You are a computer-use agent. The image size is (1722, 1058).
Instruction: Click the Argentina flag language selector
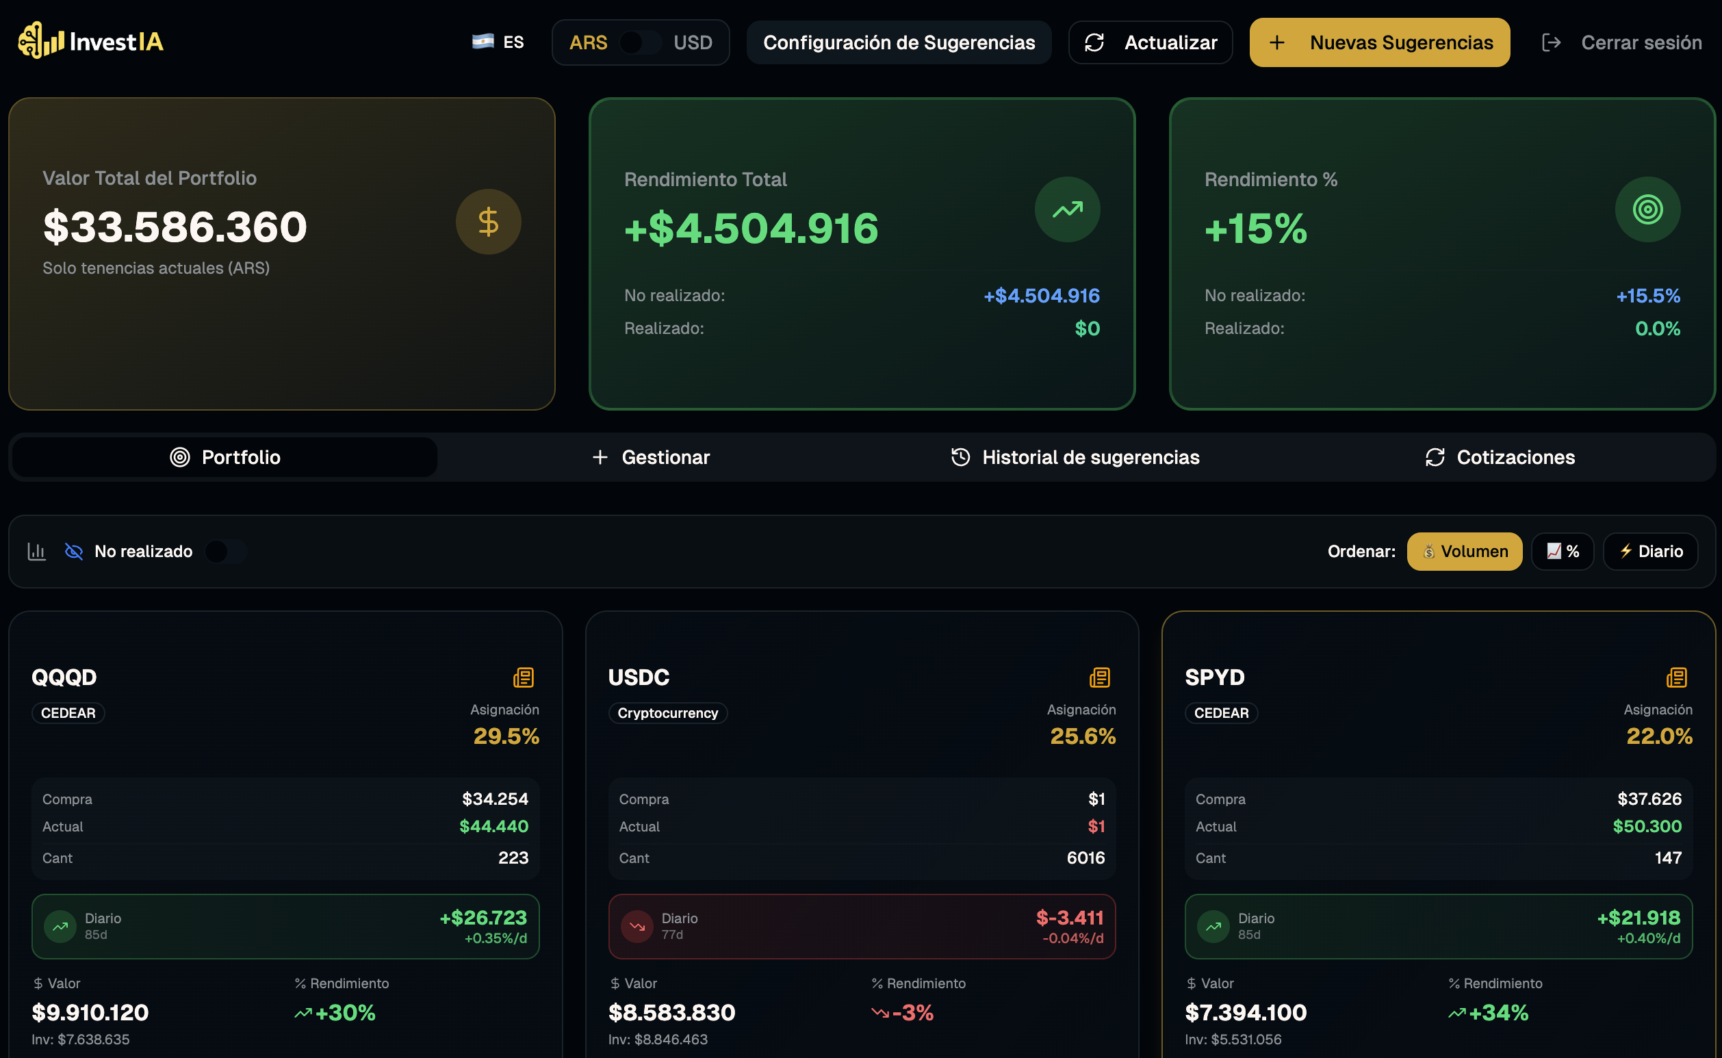(482, 41)
